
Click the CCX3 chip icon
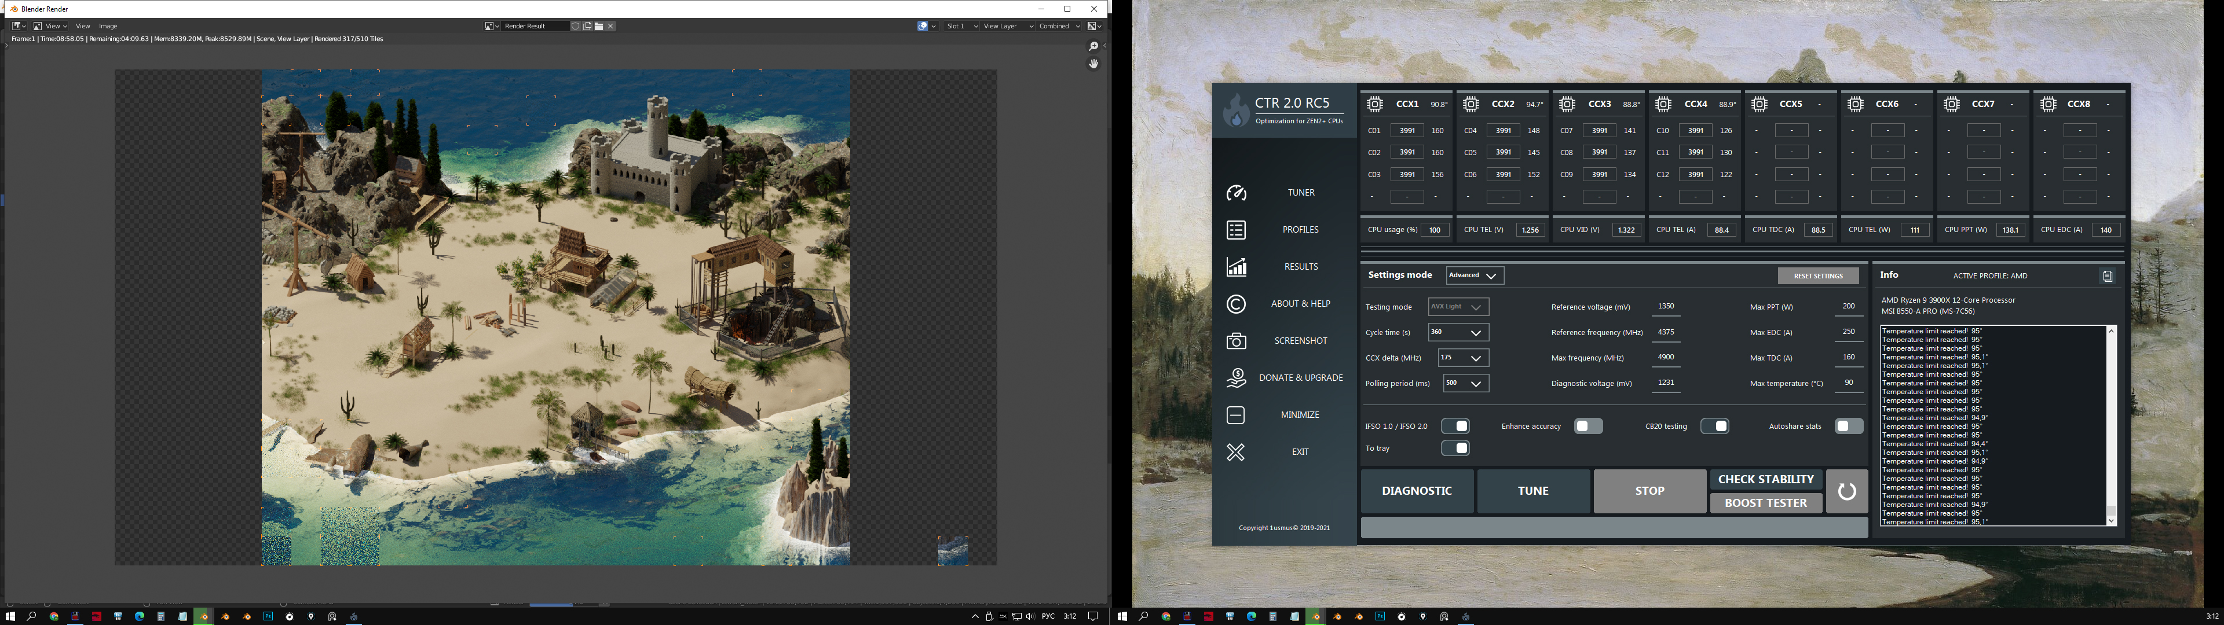pos(1567,104)
